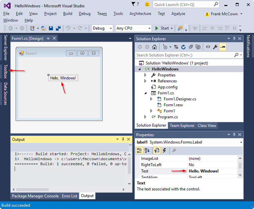Image resolution: width=254 pixels, height=209 pixels.
Task: Switch to the Class View tab
Action: (207, 126)
